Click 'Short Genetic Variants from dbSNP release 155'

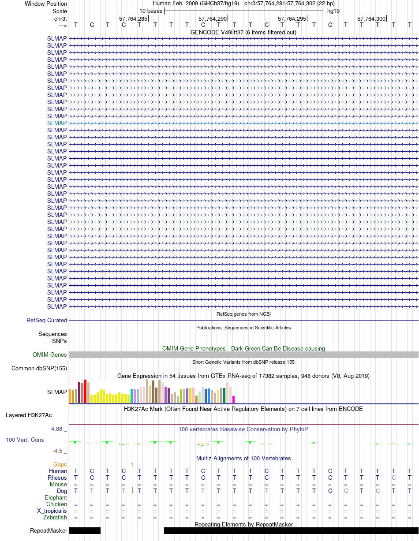pos(243,362)
